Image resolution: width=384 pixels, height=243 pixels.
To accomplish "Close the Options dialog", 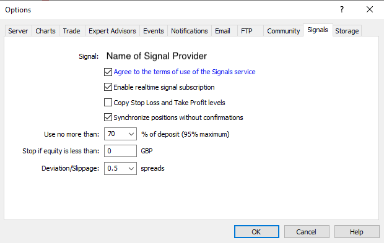I will coord(370,9).
